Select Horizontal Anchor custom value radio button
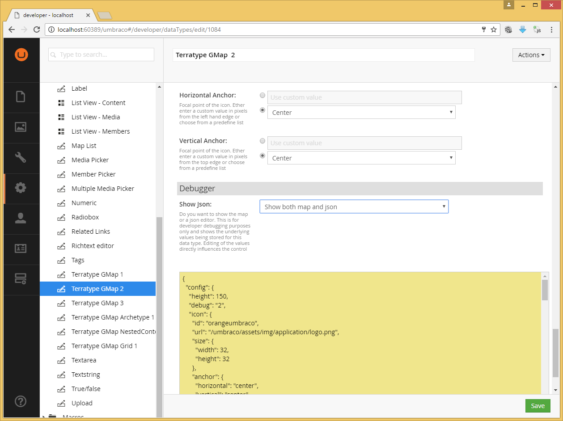563x421 pixels. pos(262,95)
